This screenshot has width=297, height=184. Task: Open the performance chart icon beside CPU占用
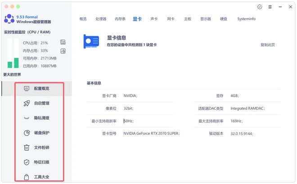[x=63, y=42]
